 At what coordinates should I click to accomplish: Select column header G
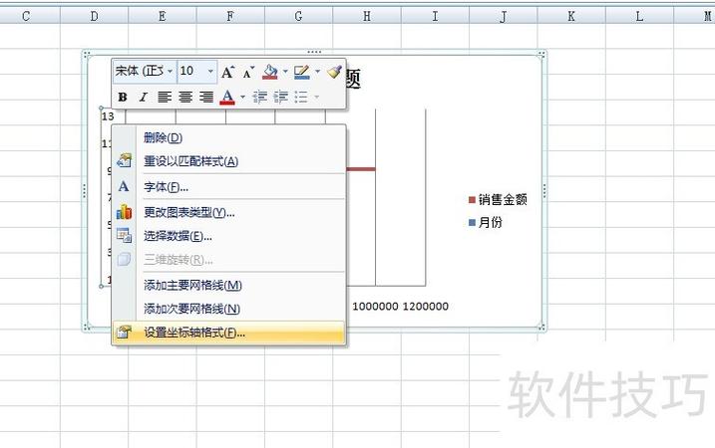(x=299, y=16)
